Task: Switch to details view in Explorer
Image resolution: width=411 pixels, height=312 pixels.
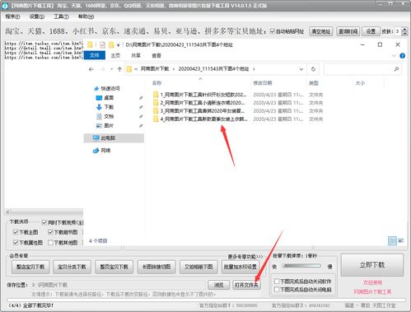Action: tap(392, 241)
